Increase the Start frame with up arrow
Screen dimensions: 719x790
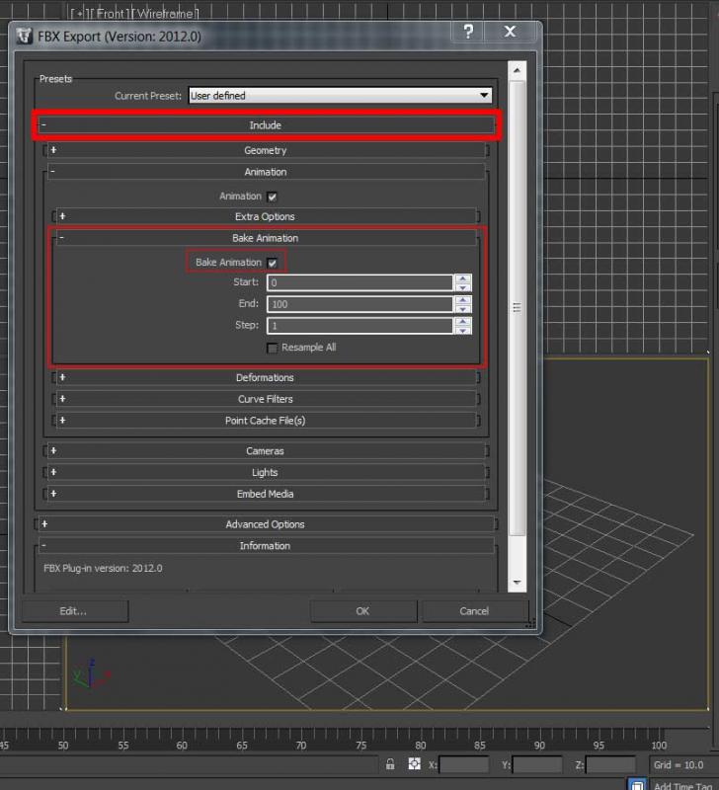click(x=462, y=278)
